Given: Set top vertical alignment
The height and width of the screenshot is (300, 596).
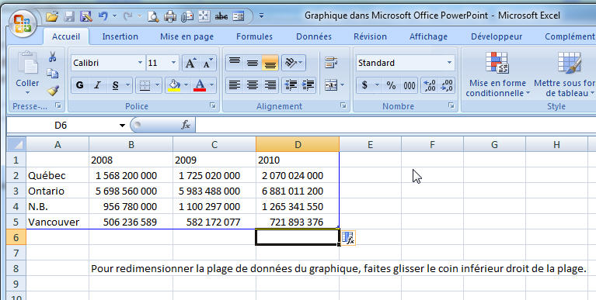Looking at the screenshot, I should (235, 63).
